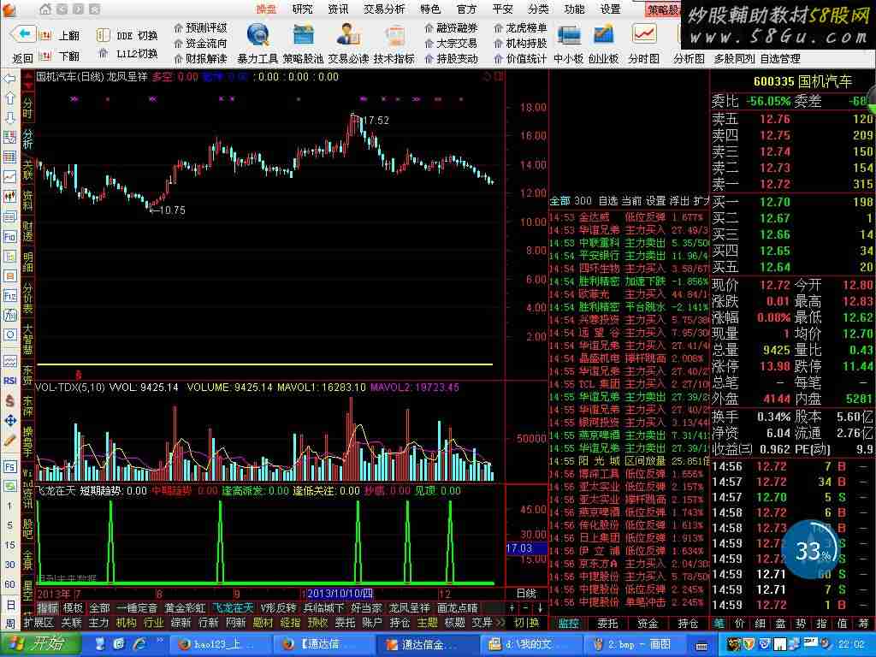
Task: Open 分时图 chart icon
Action: pyautogui.click(x=644, y=34)
